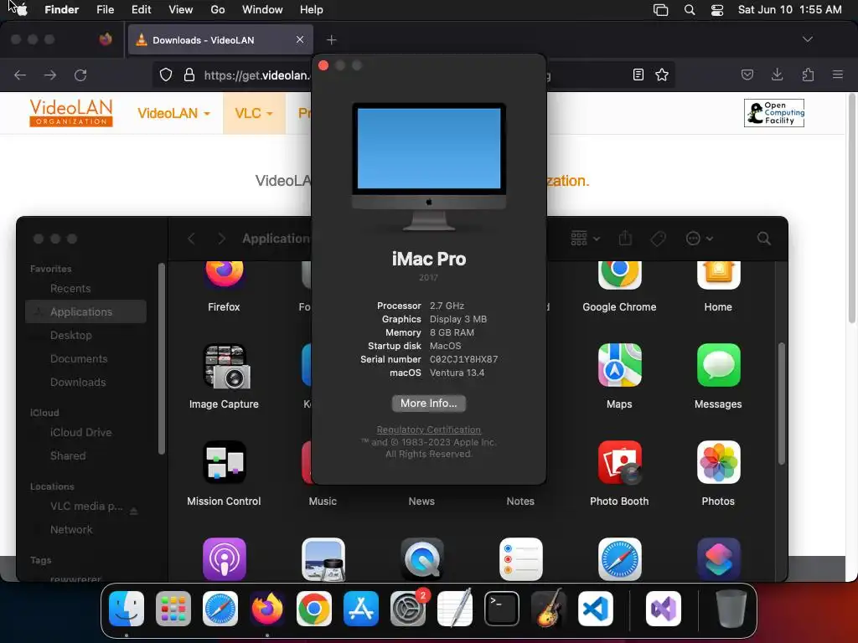This screenshot has width=858, height=643.
Task: Open the Photo Booth app icon
Action: (619, 462)
